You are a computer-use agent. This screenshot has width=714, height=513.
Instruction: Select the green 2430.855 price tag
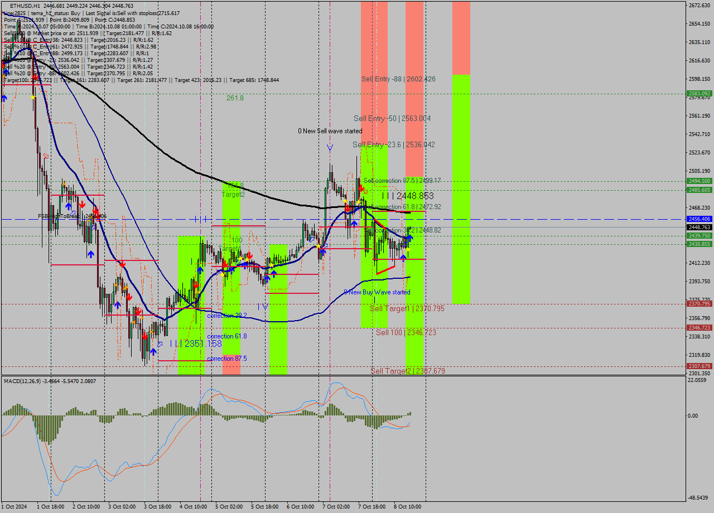click(x=699, y=244)
